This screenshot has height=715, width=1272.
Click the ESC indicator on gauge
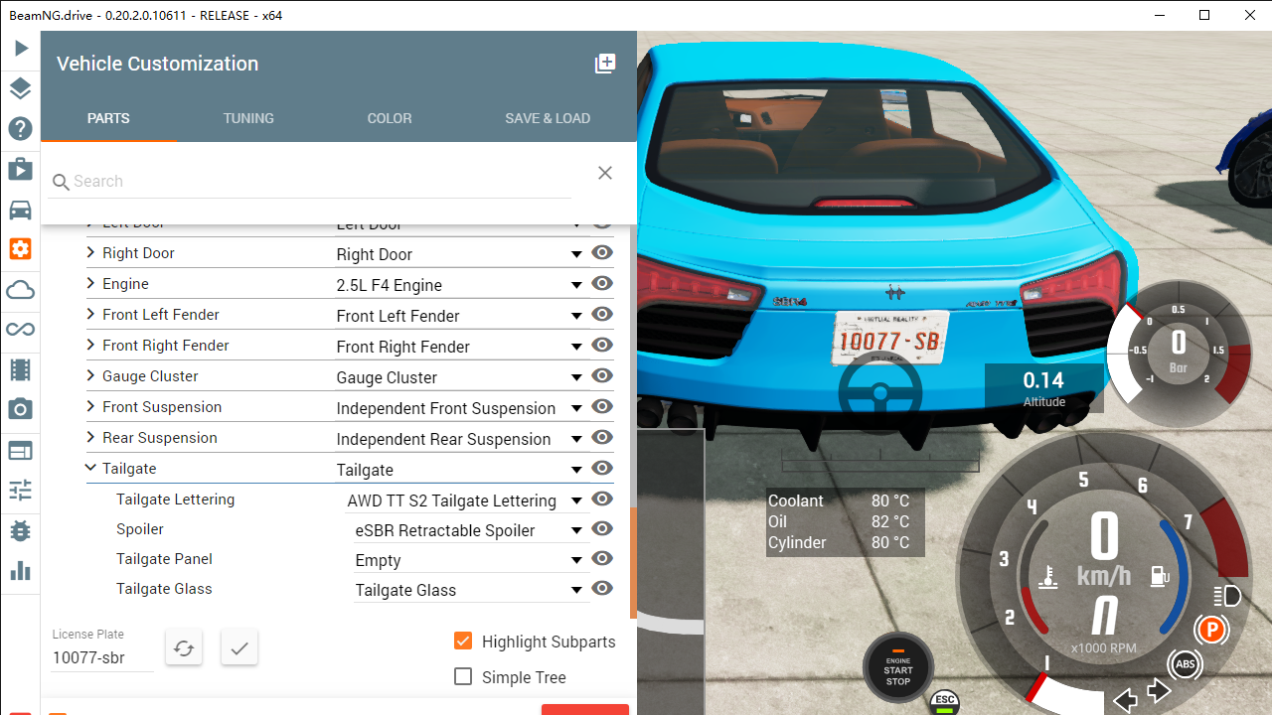point(945,701)
